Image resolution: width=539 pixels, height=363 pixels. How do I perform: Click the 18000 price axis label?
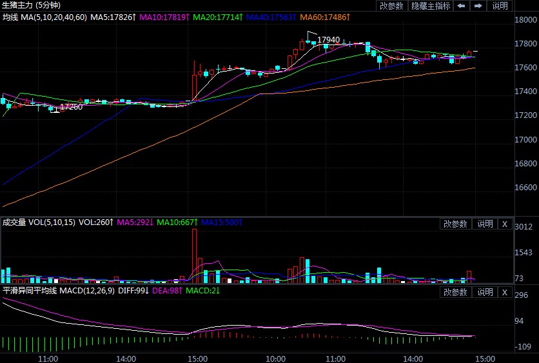(x=525, y=19)
